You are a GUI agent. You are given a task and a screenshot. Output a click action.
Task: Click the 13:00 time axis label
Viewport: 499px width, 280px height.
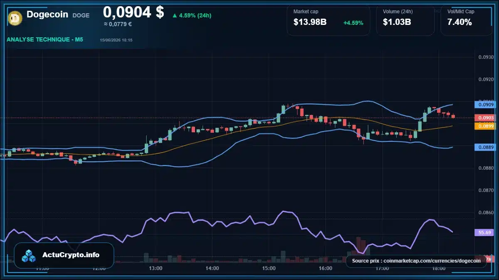[x=156, y=268]
